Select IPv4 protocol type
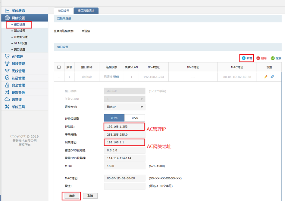The height and width of the screenshot is (201, 285). coord(114,118)
